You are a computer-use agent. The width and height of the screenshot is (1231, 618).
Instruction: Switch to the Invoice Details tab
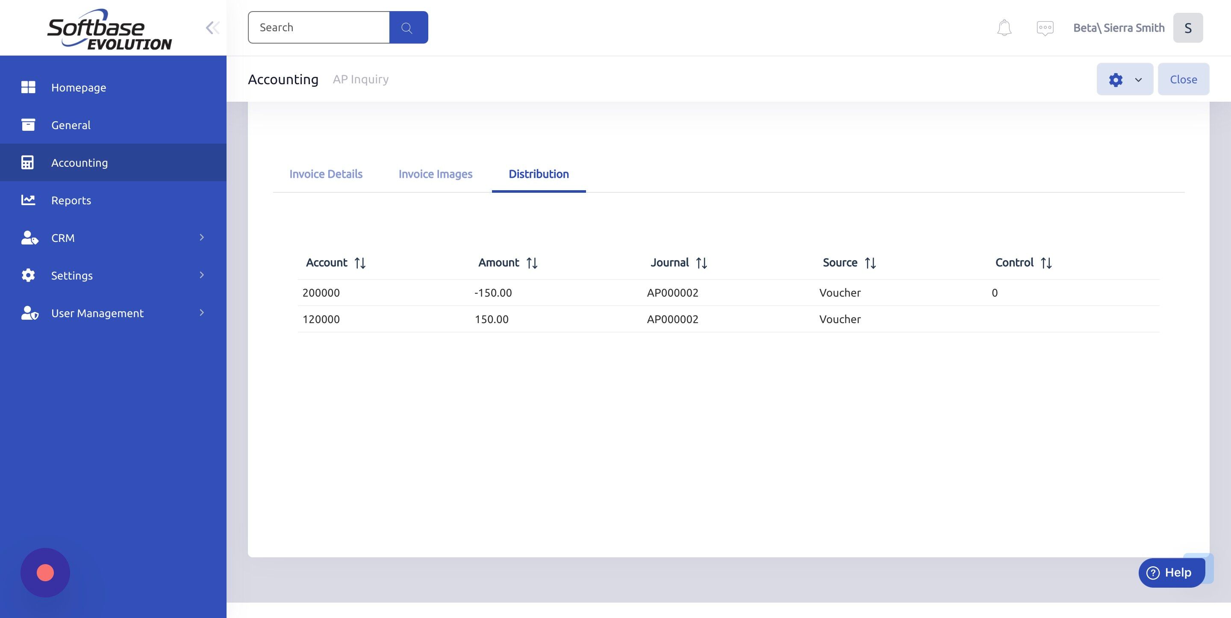point(325,174)
